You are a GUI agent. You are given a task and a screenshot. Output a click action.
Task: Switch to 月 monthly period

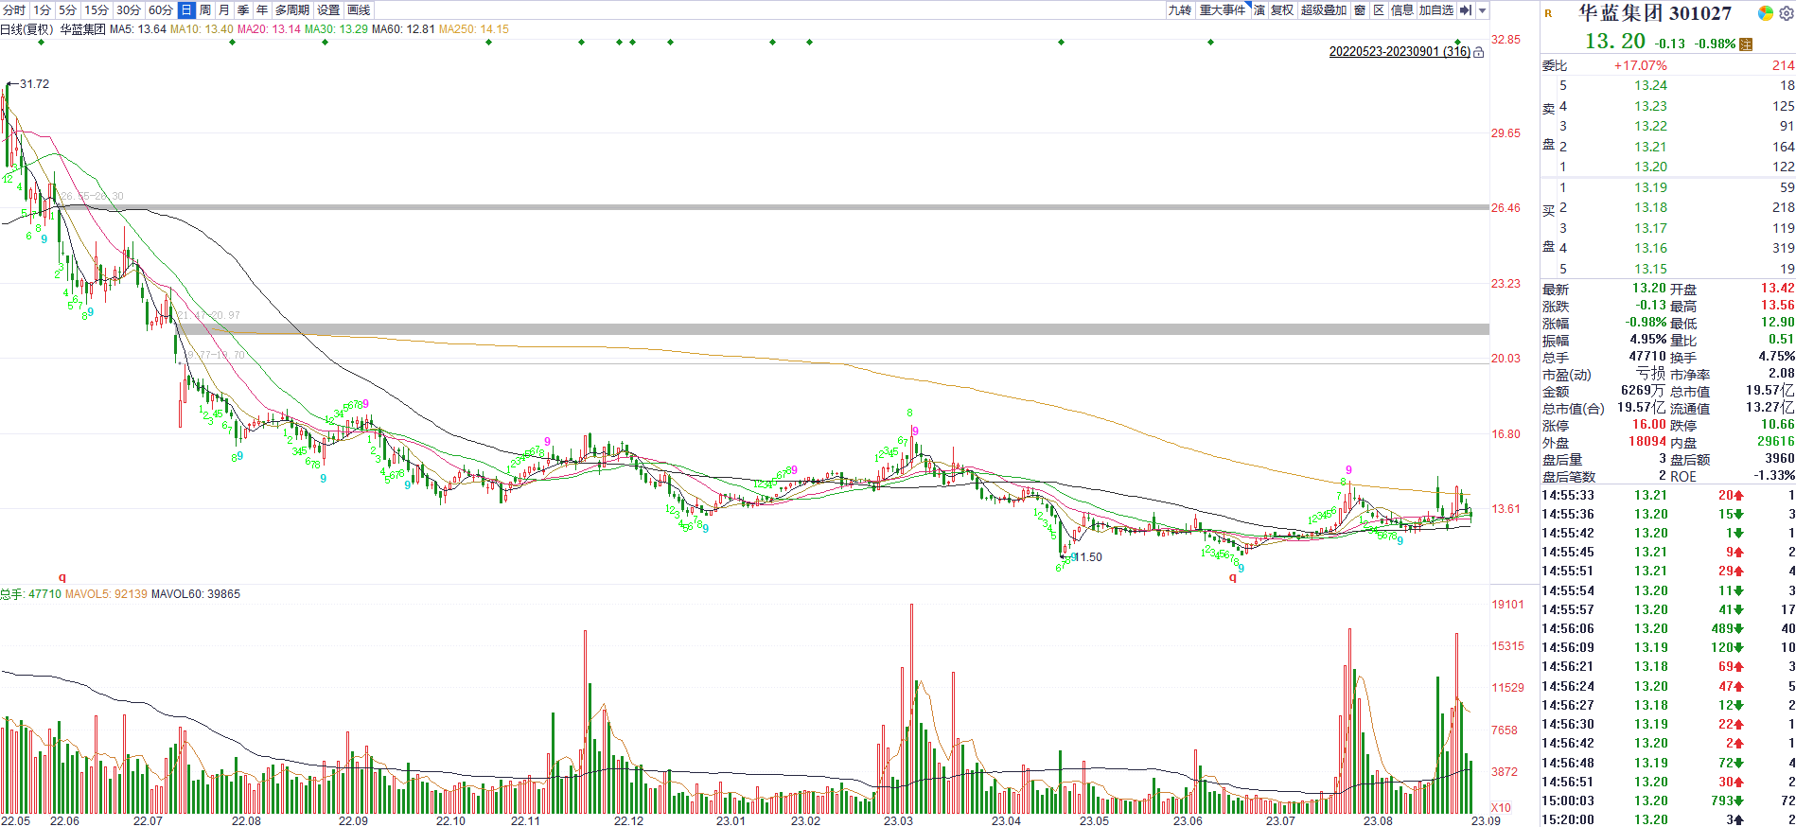click(224, 10)
